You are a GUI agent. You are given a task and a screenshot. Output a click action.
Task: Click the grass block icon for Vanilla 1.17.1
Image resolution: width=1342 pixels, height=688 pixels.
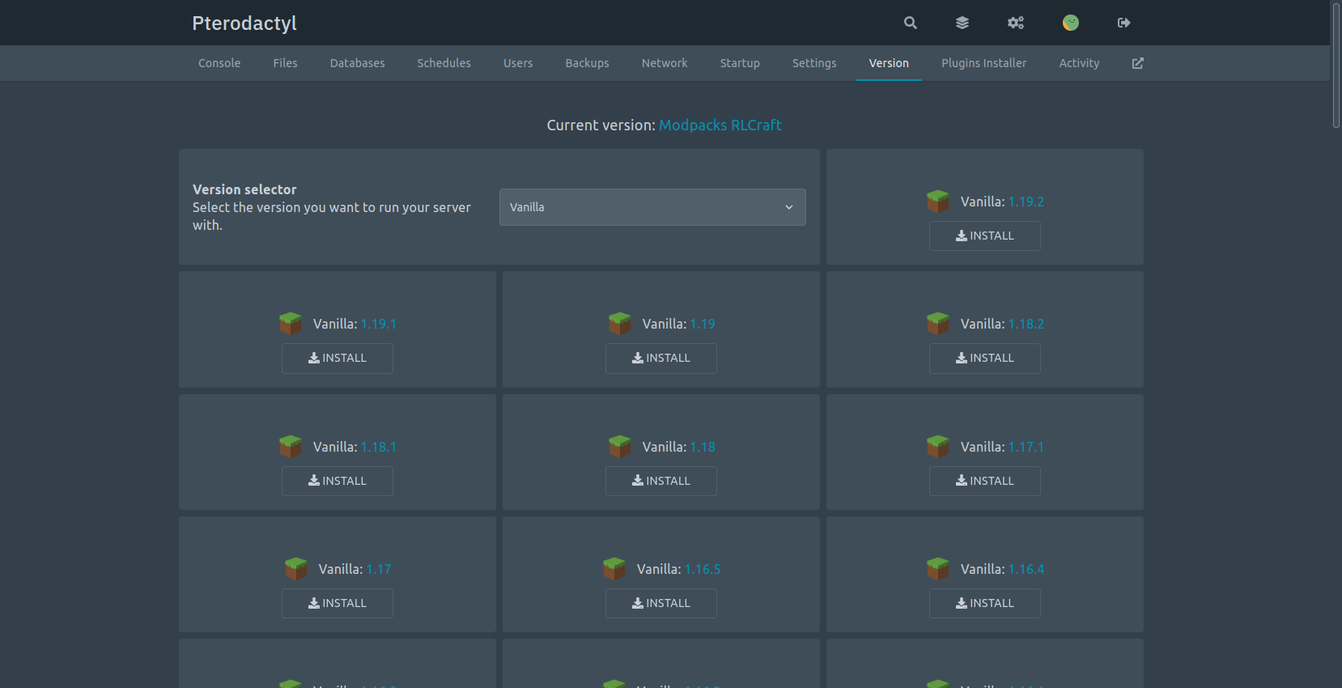[x=938, y=447]
